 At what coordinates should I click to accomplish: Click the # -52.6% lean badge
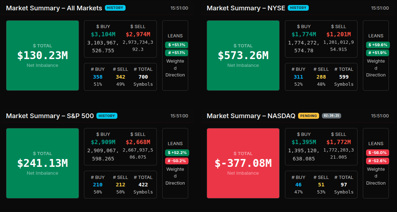coord(377,161)
